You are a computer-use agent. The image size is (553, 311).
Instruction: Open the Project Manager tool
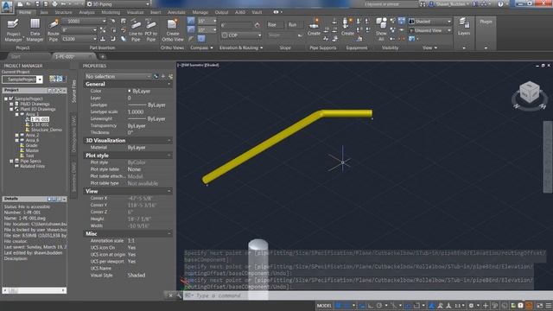(x=14, y=30)
